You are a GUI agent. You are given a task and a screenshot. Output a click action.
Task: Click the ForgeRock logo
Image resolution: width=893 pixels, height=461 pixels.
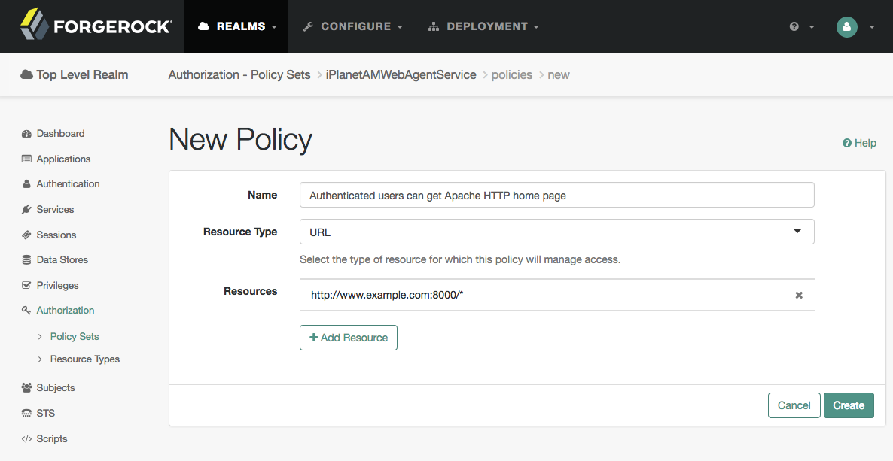coord(95,25)
